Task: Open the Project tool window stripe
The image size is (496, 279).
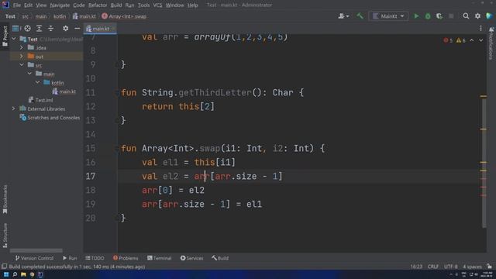Action: (5, 36)
